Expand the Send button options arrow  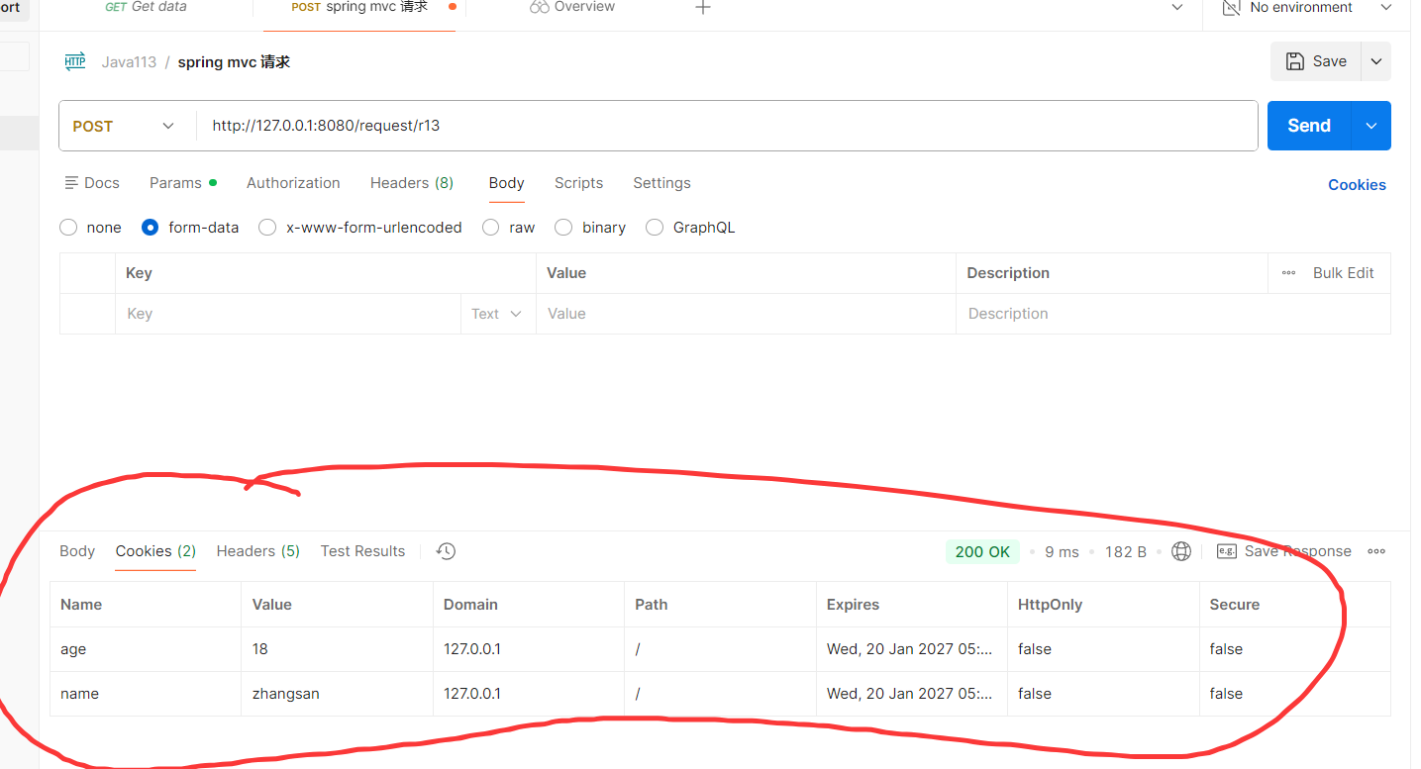pyautogui.click(x=1371, y=126)
